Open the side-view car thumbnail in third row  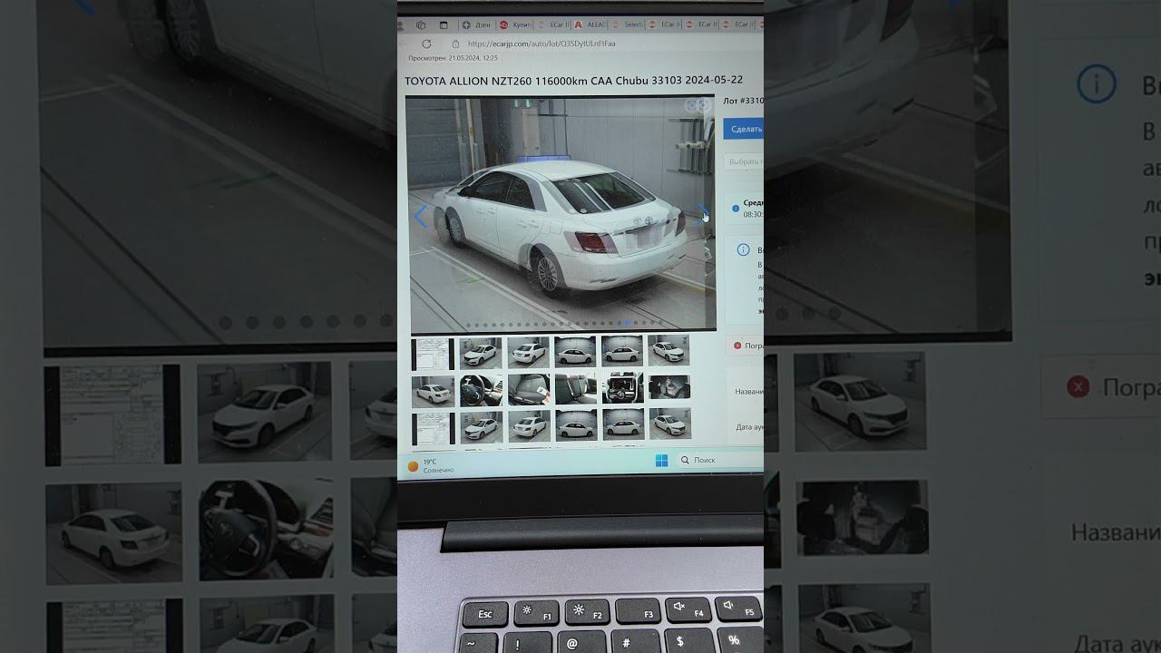pyautogui.click(x=623, y=424)
